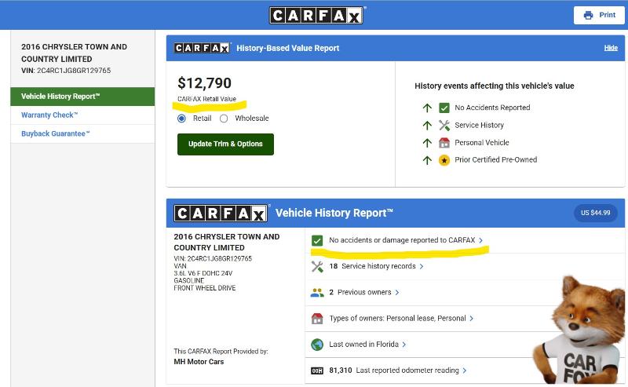Click the US $44.99 price badge
Image resolution: width=628 pixels, height=387 pixels.
pyautogui.click(x=595, y=213)
